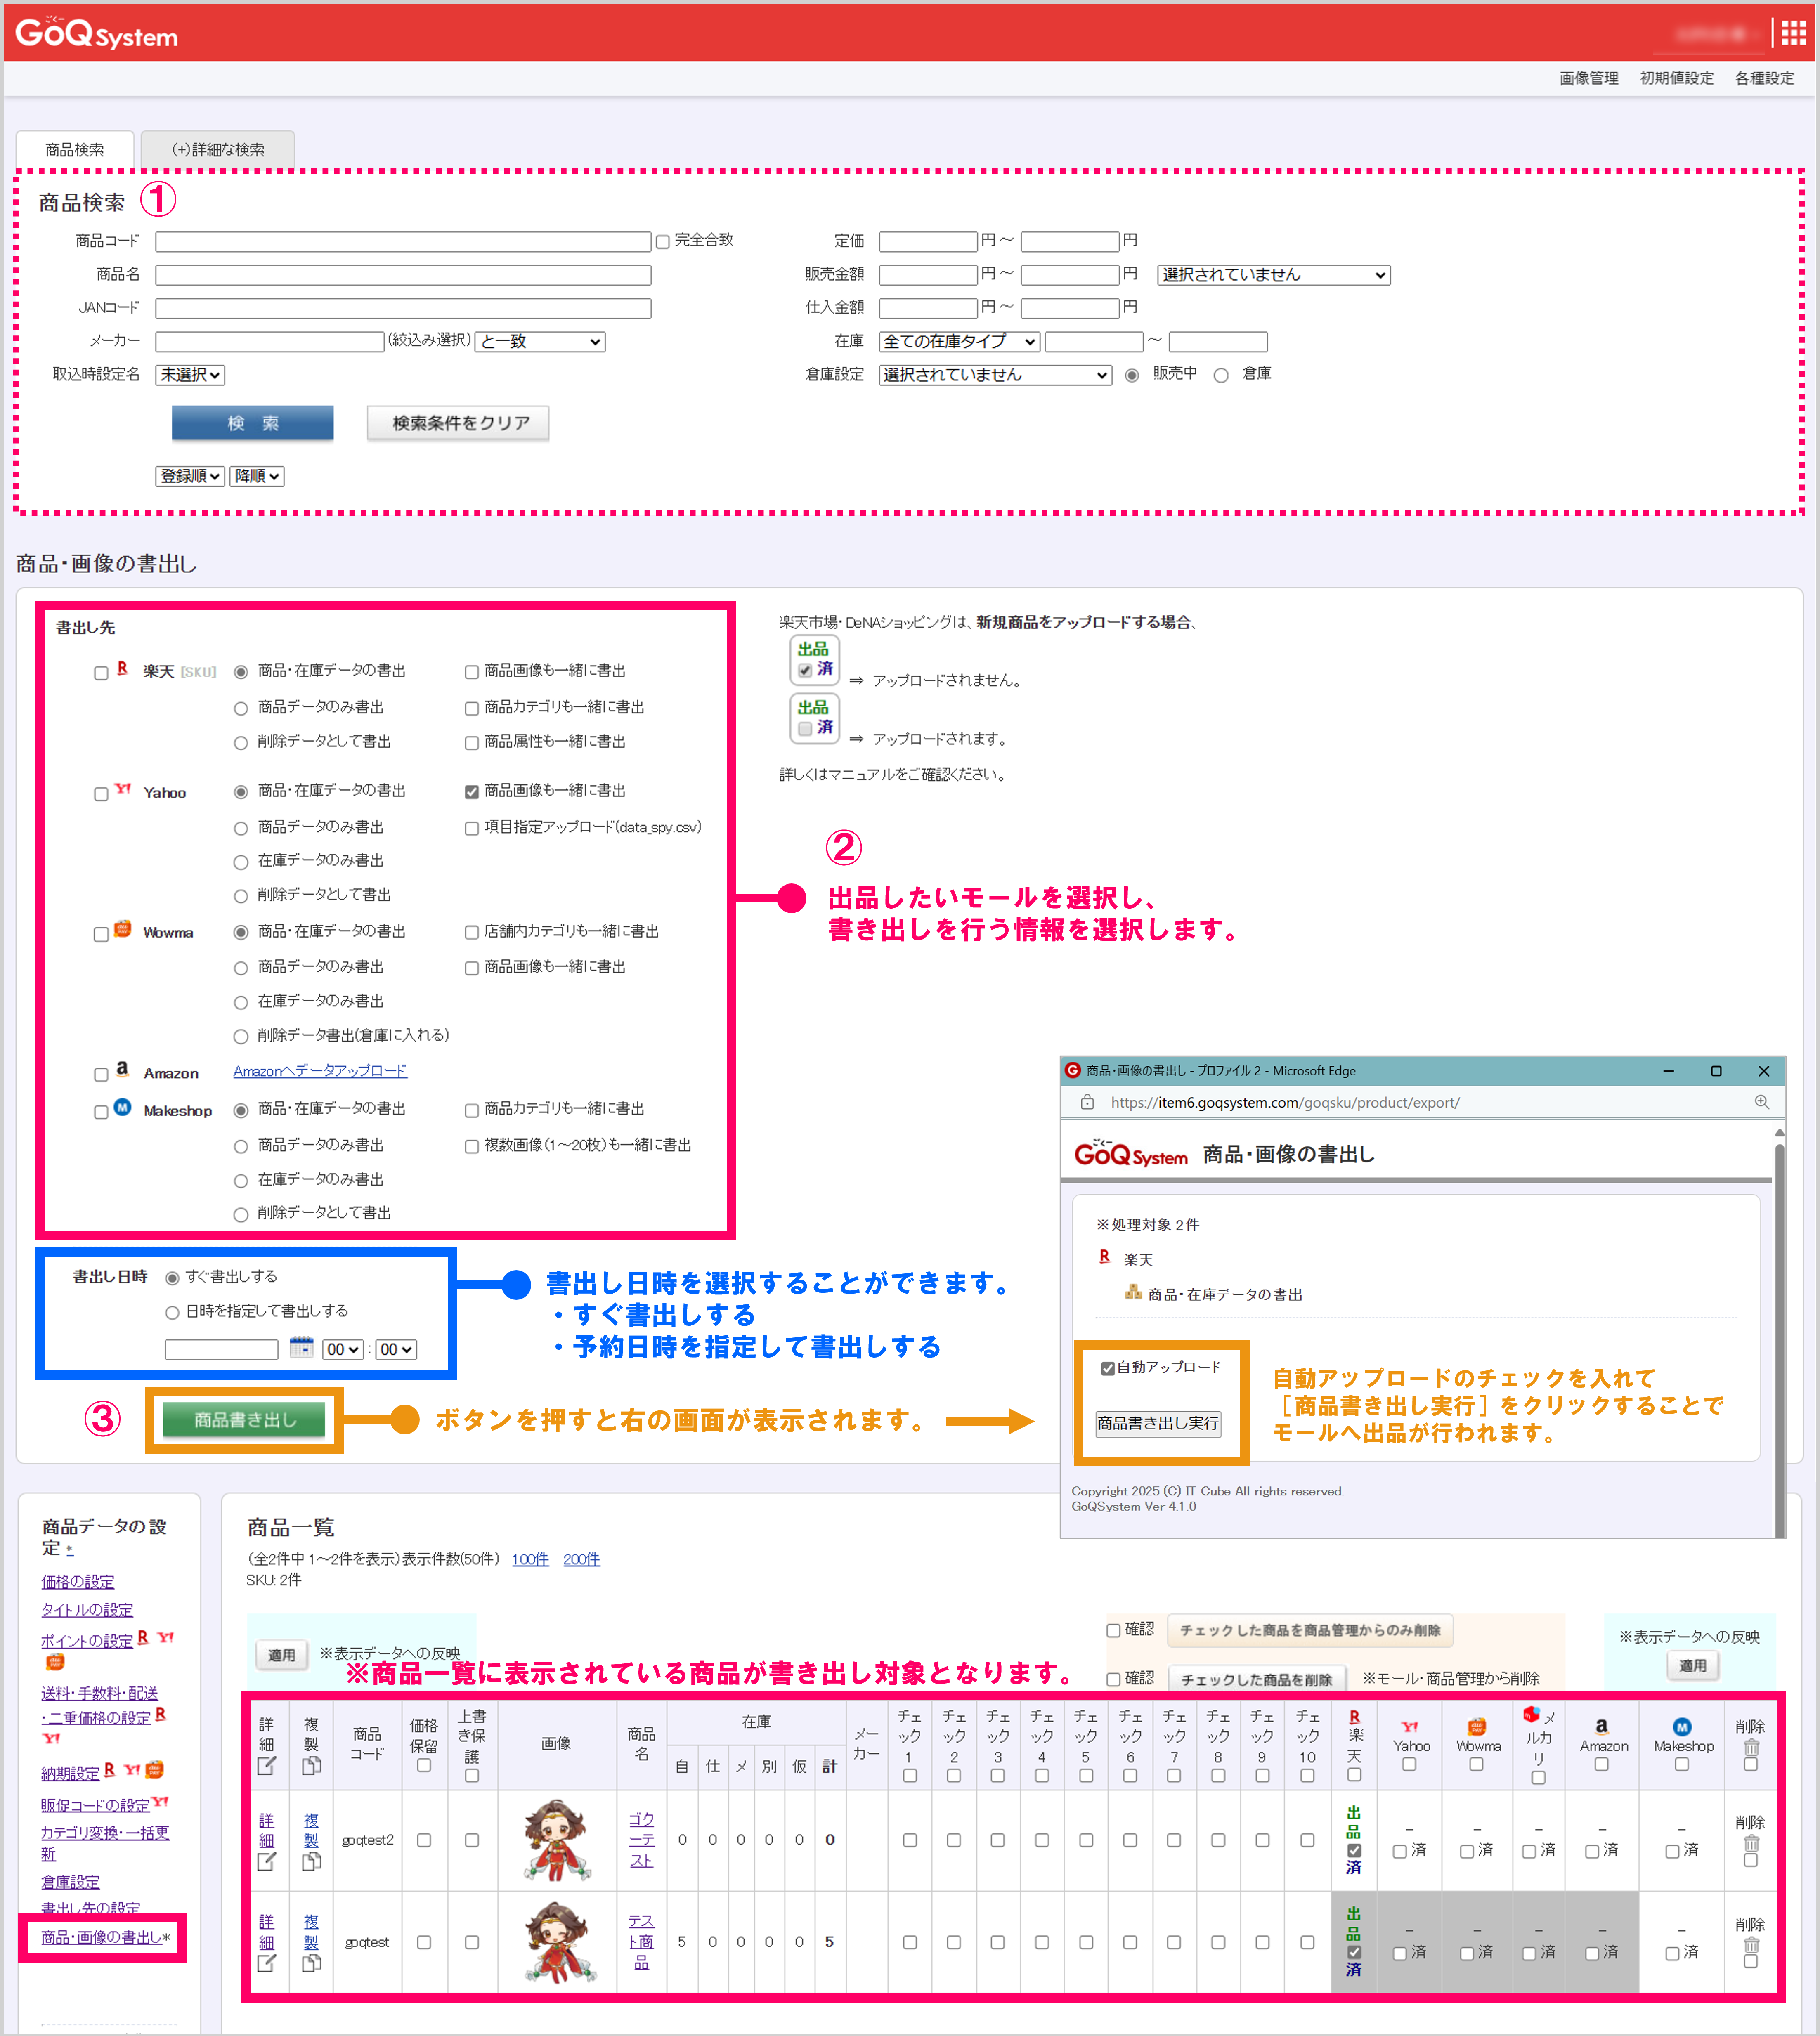Click Yahoo Y! icon in export destinations
The image size is (1820, 2036).
pos(122,789)
